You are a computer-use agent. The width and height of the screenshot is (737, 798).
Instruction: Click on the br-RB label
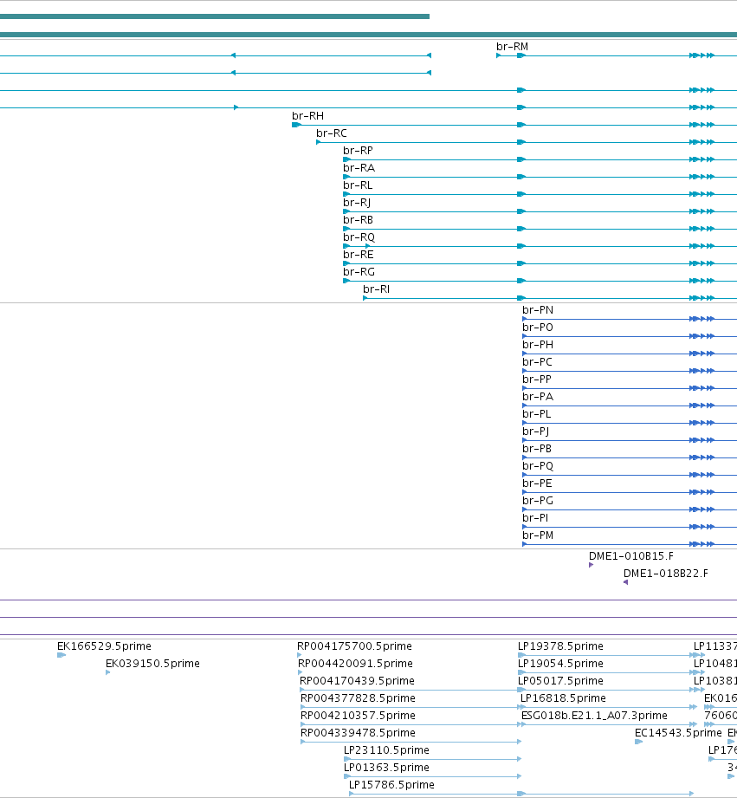[x=358, y=219]
